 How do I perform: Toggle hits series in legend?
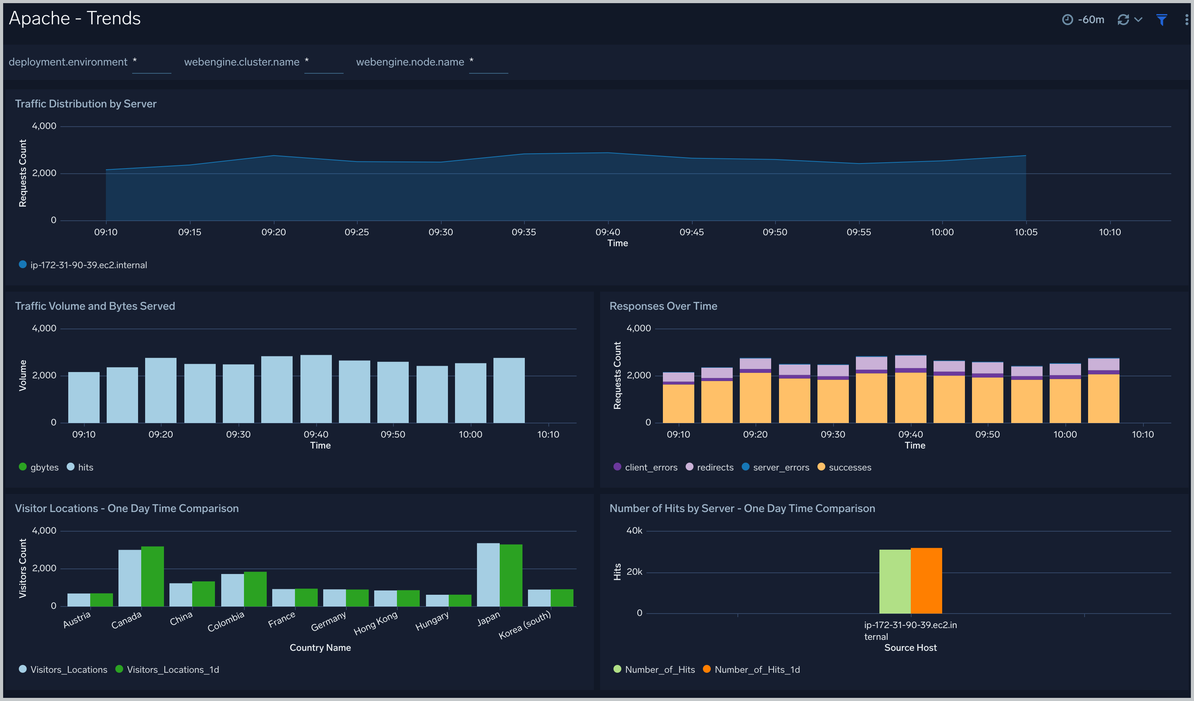[x=80, y=467]
